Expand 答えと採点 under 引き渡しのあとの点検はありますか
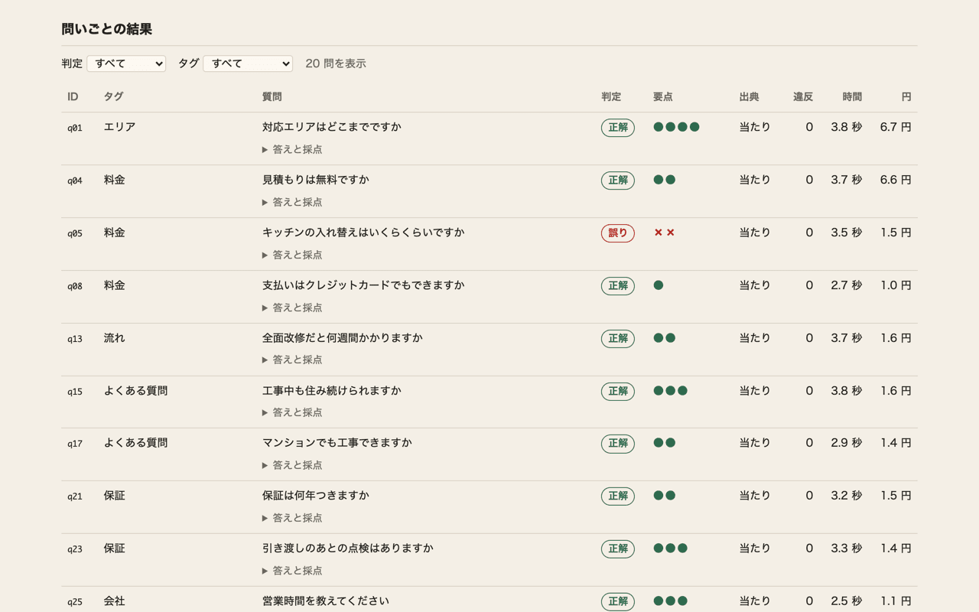Screen dimensions: 979x612 tap(292, 571)
